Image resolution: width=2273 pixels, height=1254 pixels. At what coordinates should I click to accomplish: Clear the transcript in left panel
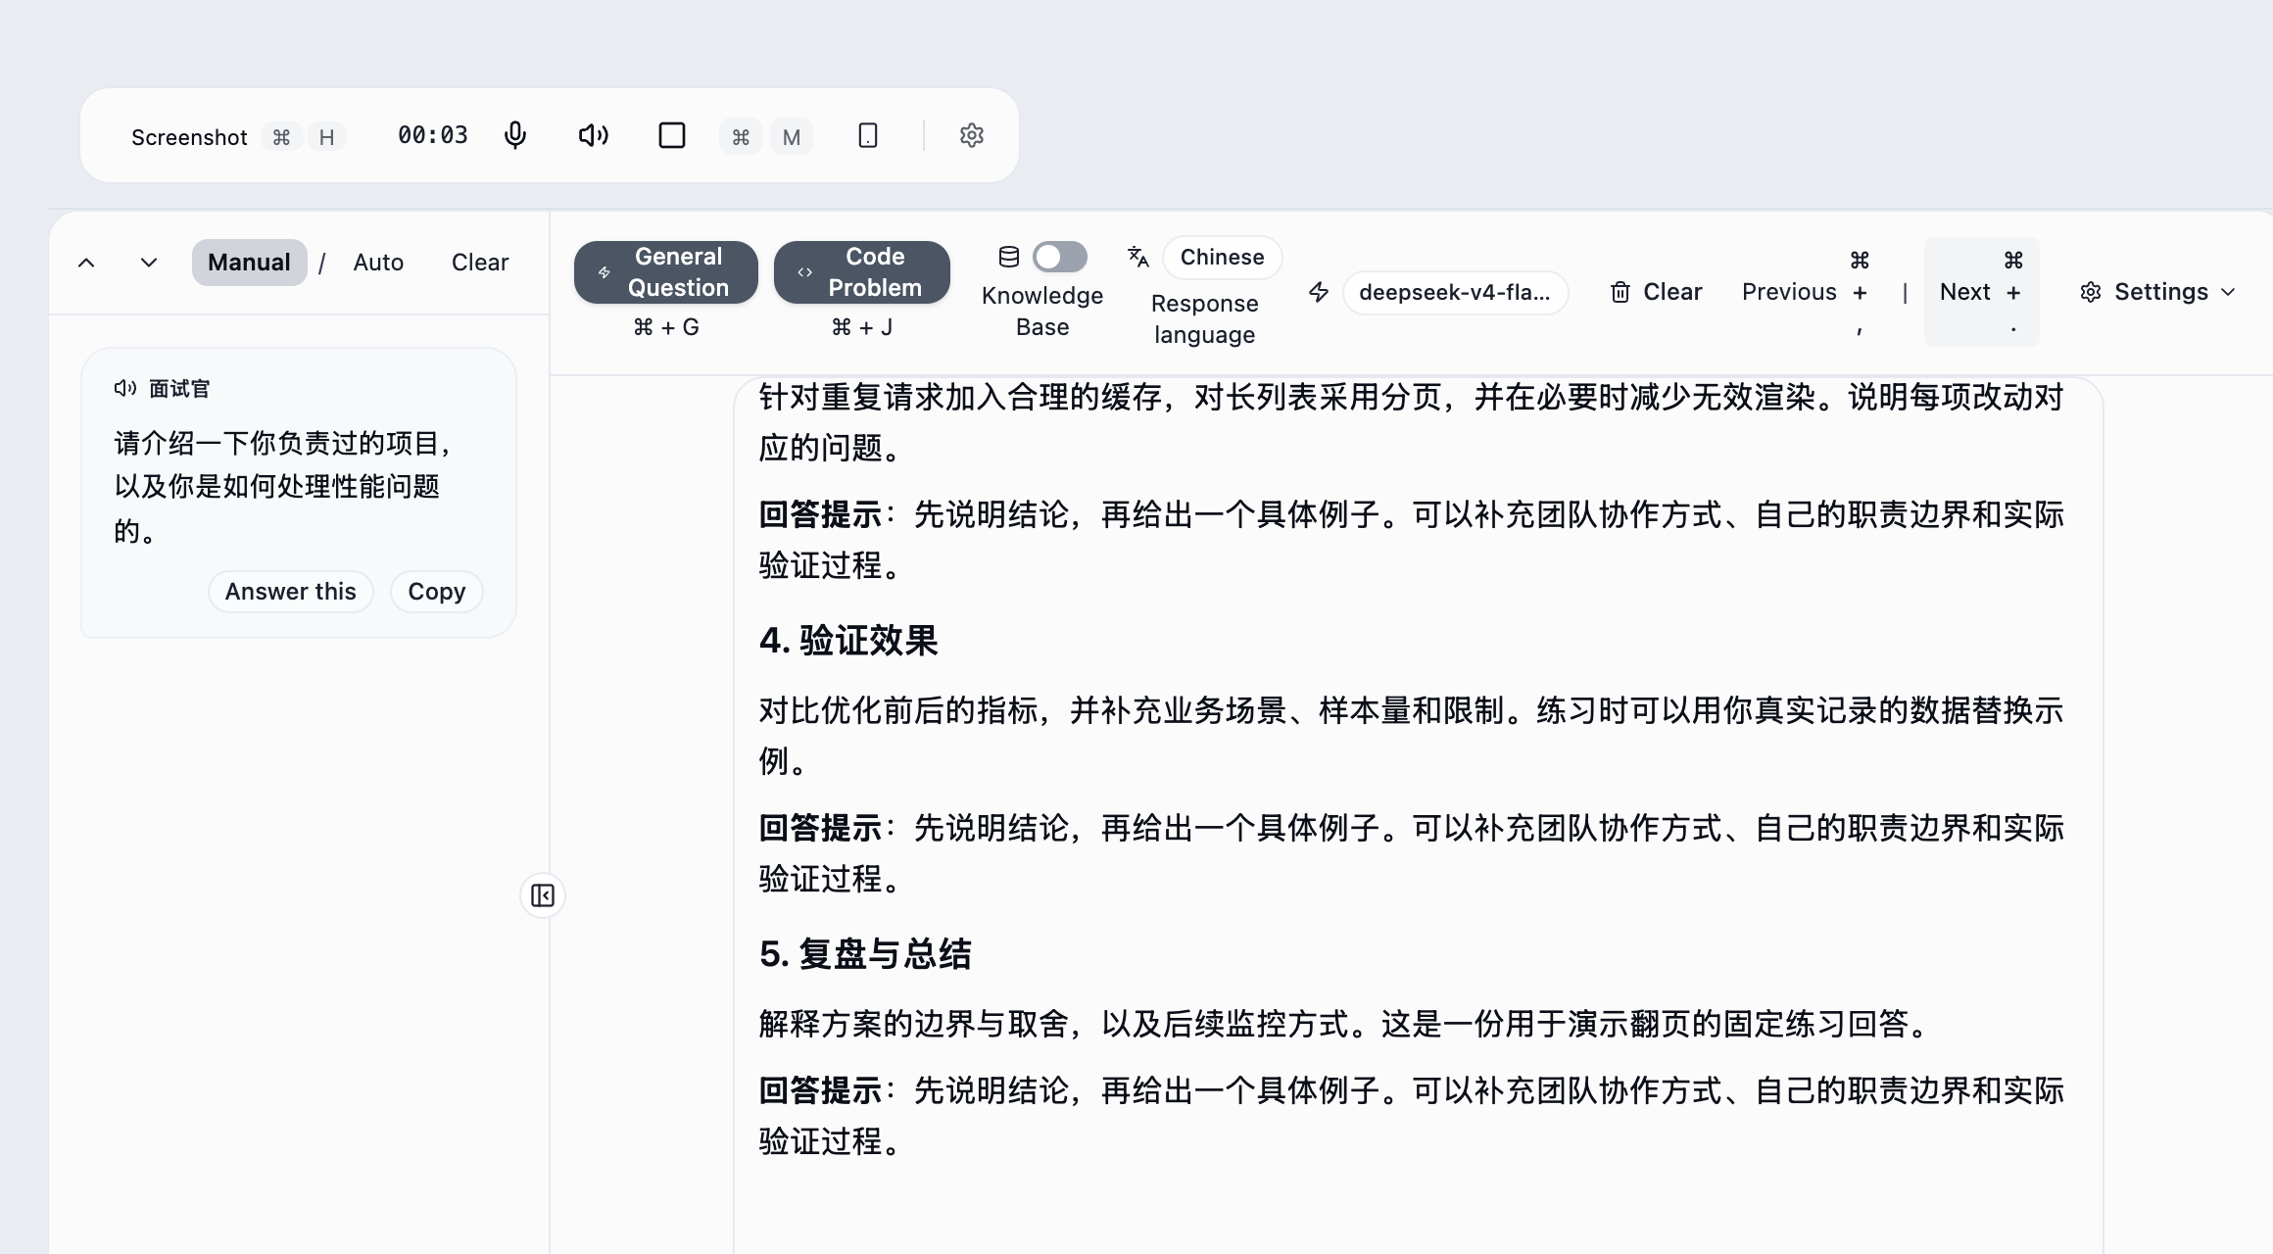pyautogui.click(x=480, y=263)
